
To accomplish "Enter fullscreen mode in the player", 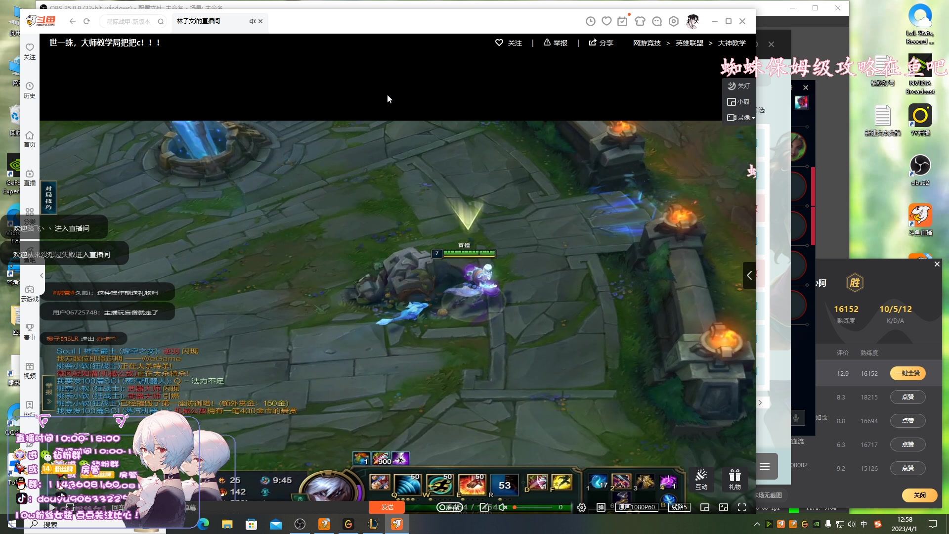I will (x=742, y=507).
